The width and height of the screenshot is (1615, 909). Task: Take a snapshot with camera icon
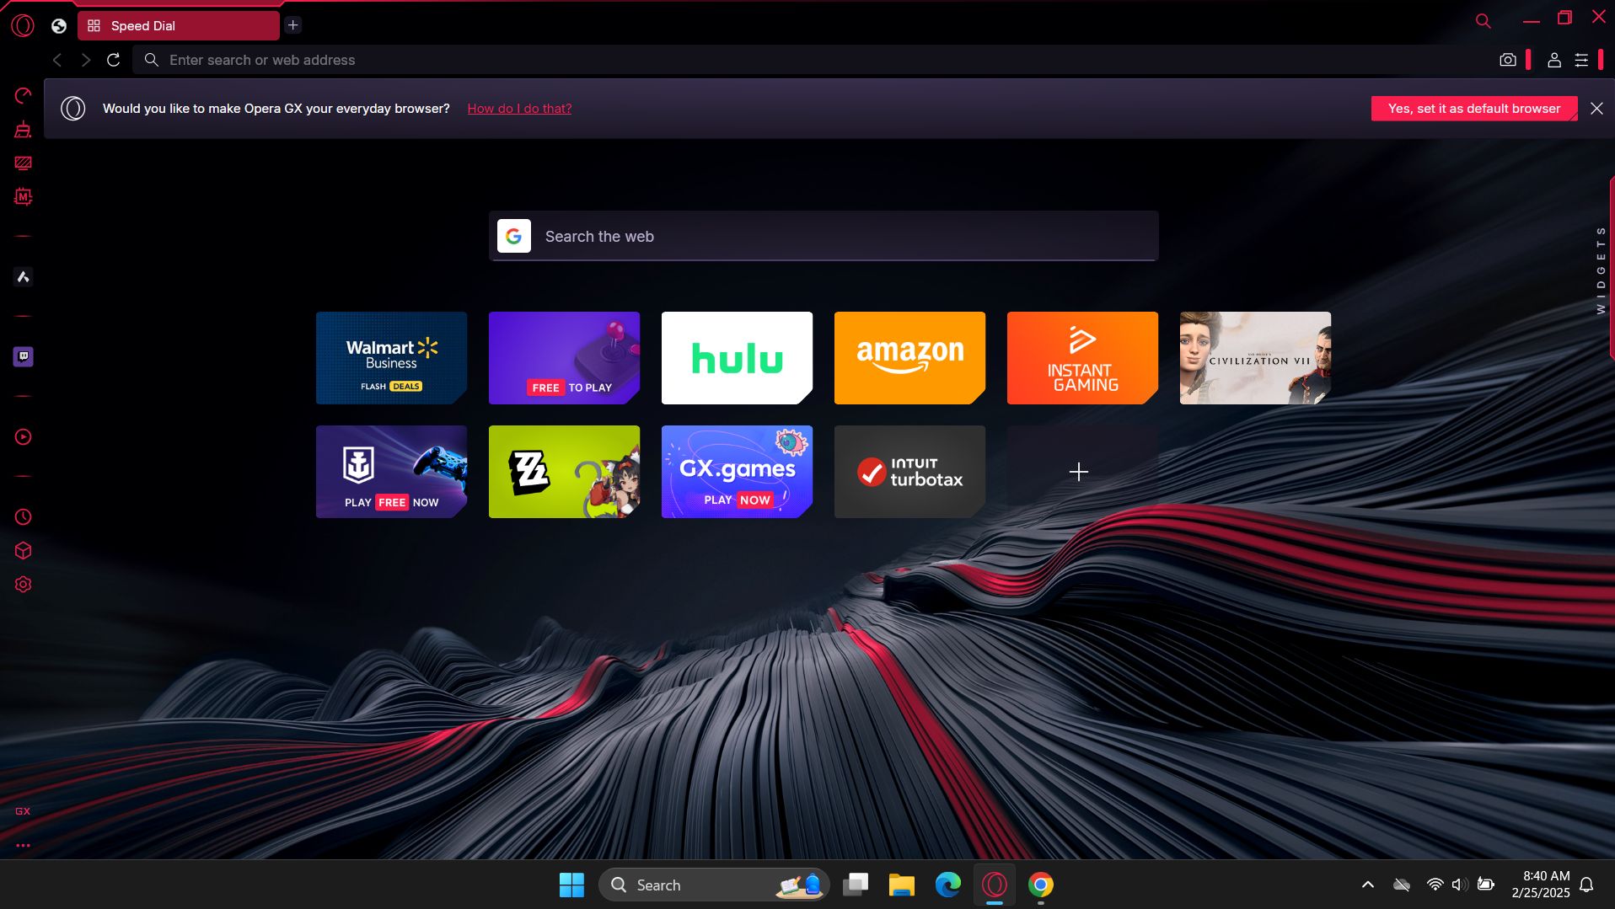point(1507,60)
